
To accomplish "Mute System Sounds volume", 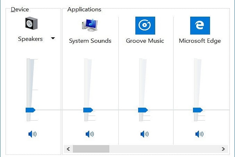I will tap(89, 134).
